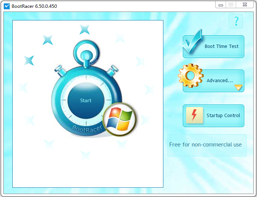Expand the Advanced dropdown yellow arrow
Image resolution: width=257 pixels, height=197 pixels.
point(238,87)
